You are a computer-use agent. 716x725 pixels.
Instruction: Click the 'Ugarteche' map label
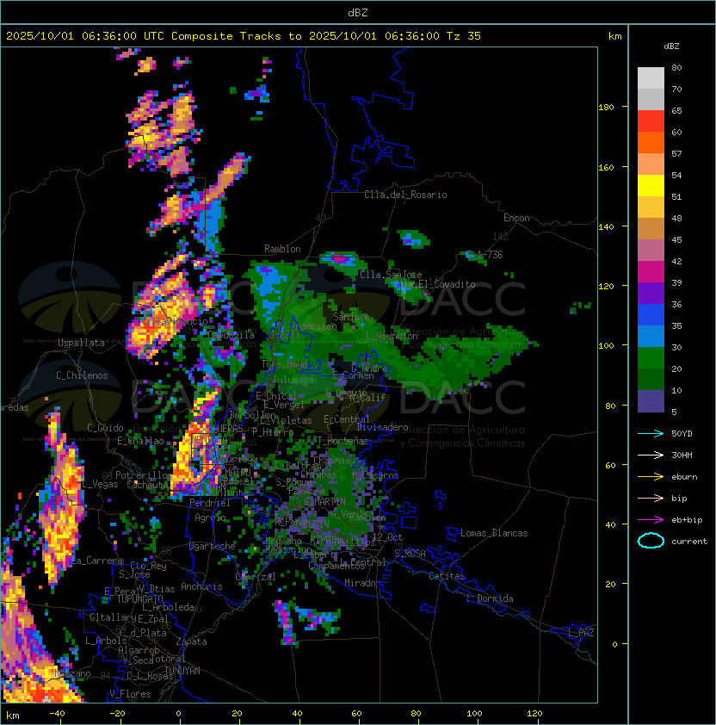(213, 546)
